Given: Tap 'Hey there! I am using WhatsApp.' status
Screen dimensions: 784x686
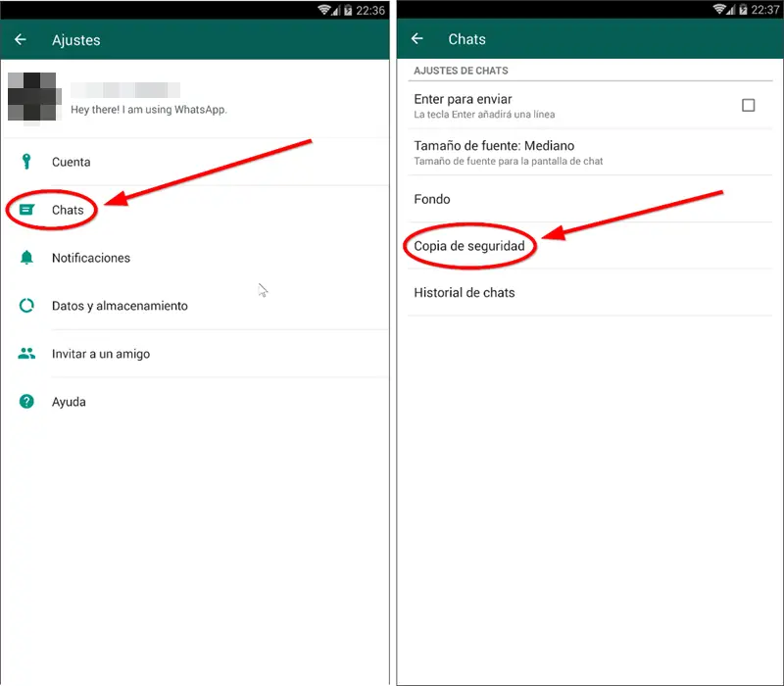Looking at the screenshot, I should pos(149,110).
